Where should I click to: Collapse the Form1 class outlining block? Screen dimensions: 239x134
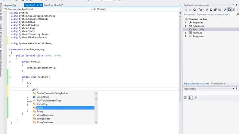(x=9, y=55)
